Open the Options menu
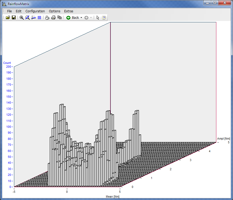Screen dimensions: 233x200 55,11
